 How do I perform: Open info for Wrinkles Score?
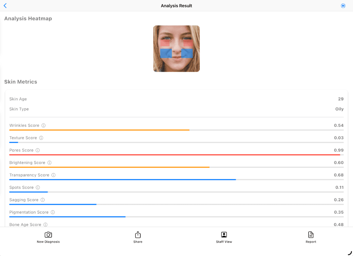(43, 125)
